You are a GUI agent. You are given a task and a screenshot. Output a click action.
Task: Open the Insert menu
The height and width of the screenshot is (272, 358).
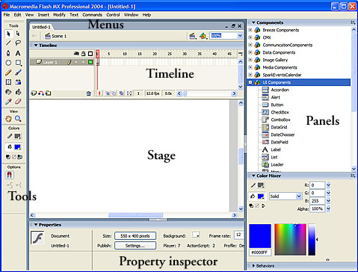[x=43, y=15]
